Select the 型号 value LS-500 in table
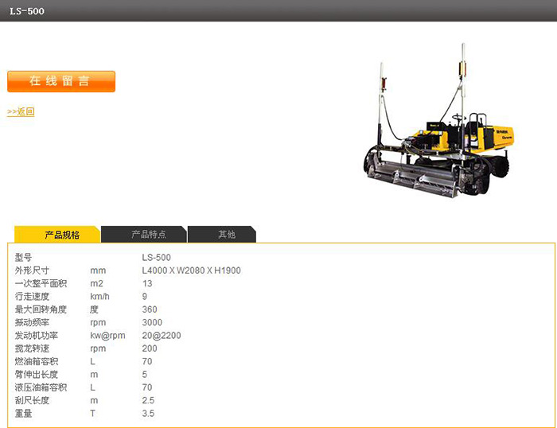This screenshot has height=428, width=557. (156, 258)
